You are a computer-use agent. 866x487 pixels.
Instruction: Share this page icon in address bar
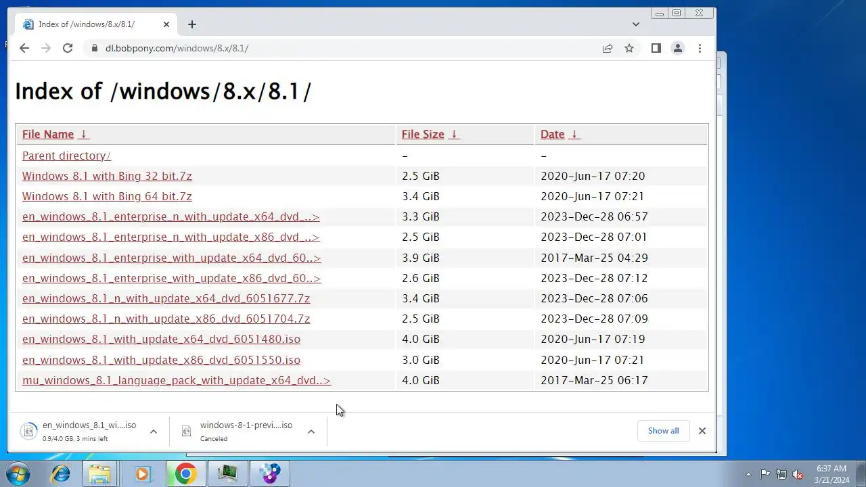608,48
